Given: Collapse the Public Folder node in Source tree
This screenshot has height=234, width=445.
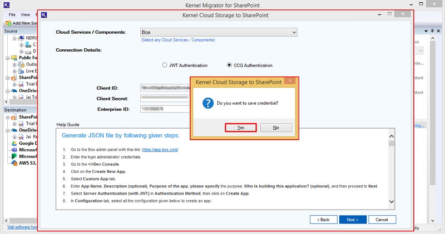Looking at the screenshot, I should pyautogui.click(x=8, y=58).
